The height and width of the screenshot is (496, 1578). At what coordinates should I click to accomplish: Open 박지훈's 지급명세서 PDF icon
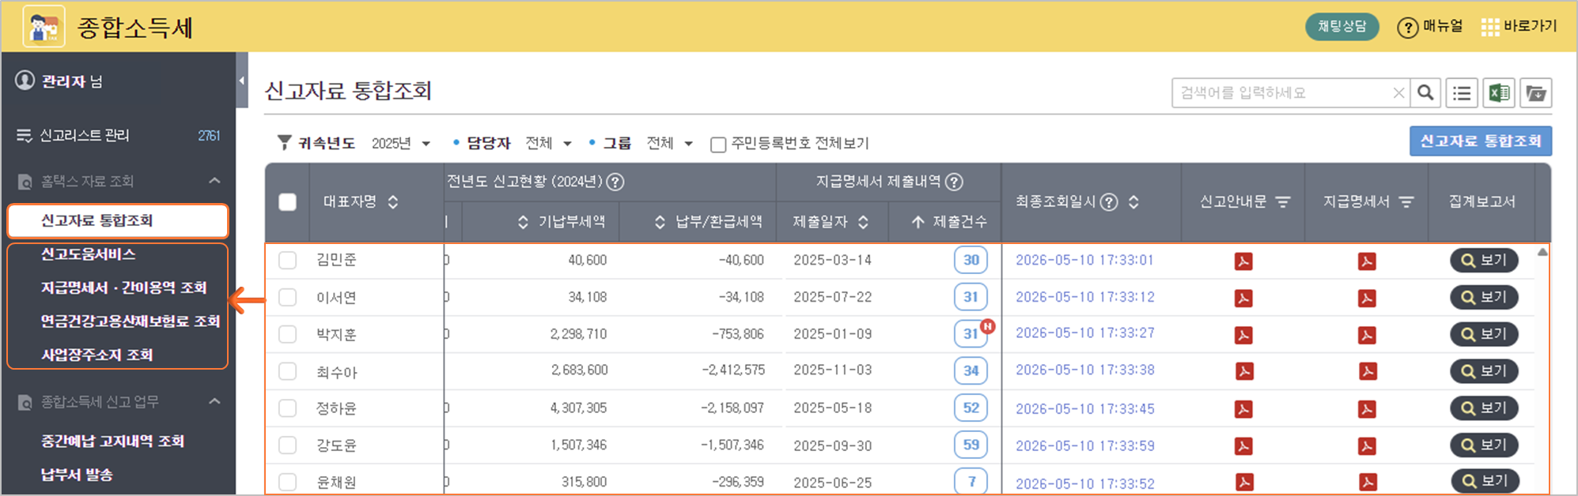[x=1367, y=335]
